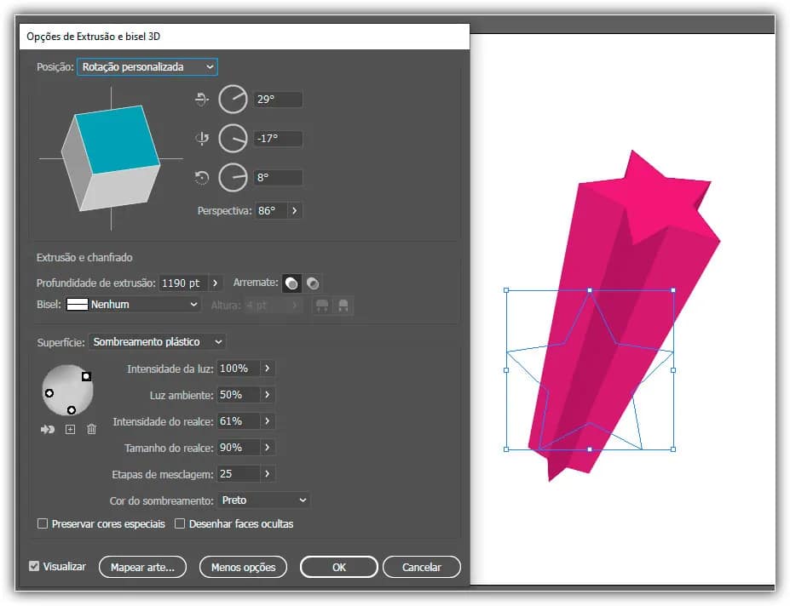Enable Desenhar faces ocultas checkbox
Screen dimensions: 790x606
point(180,524)
